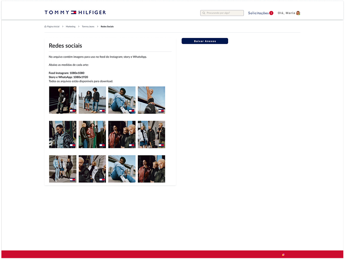345x260 pixels.
Task: Open second-row thumbnail of trio in leather jackets
Action: pyautogui.click(x=92, y=134)
